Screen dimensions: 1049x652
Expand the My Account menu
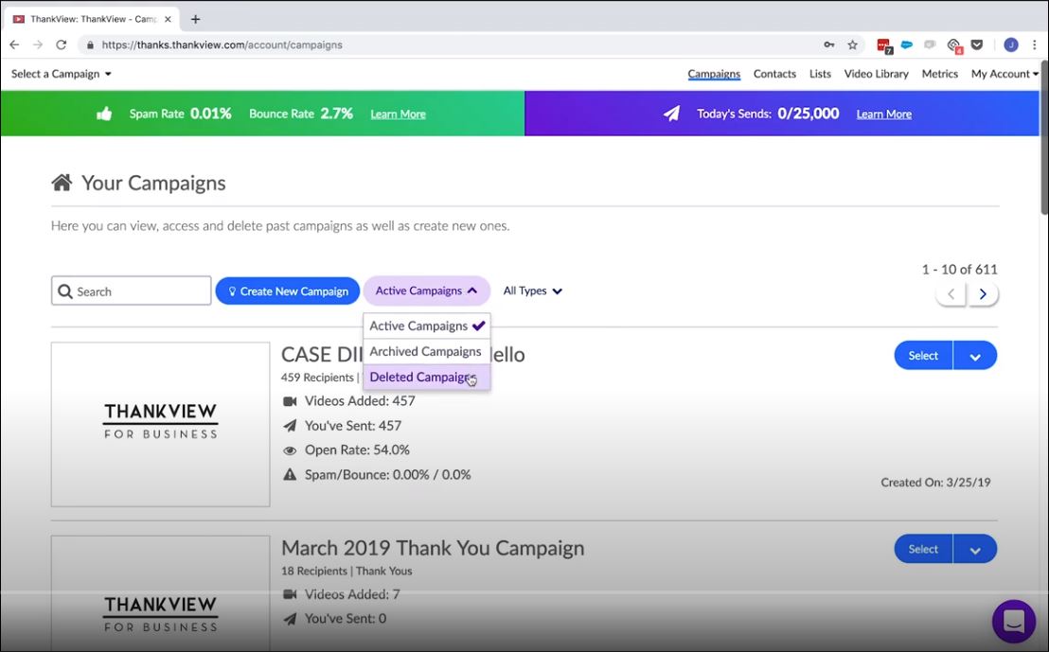click(1004, 74)
